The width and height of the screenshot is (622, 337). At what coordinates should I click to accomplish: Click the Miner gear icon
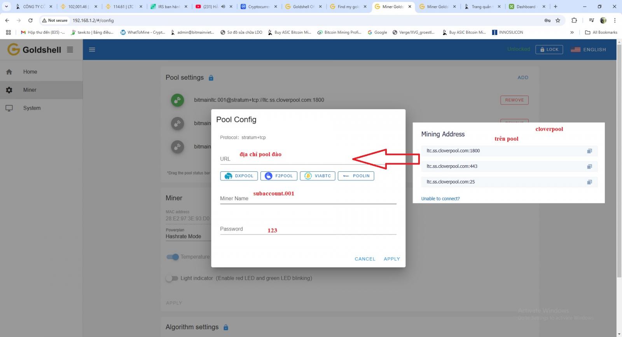coord(9,90)
